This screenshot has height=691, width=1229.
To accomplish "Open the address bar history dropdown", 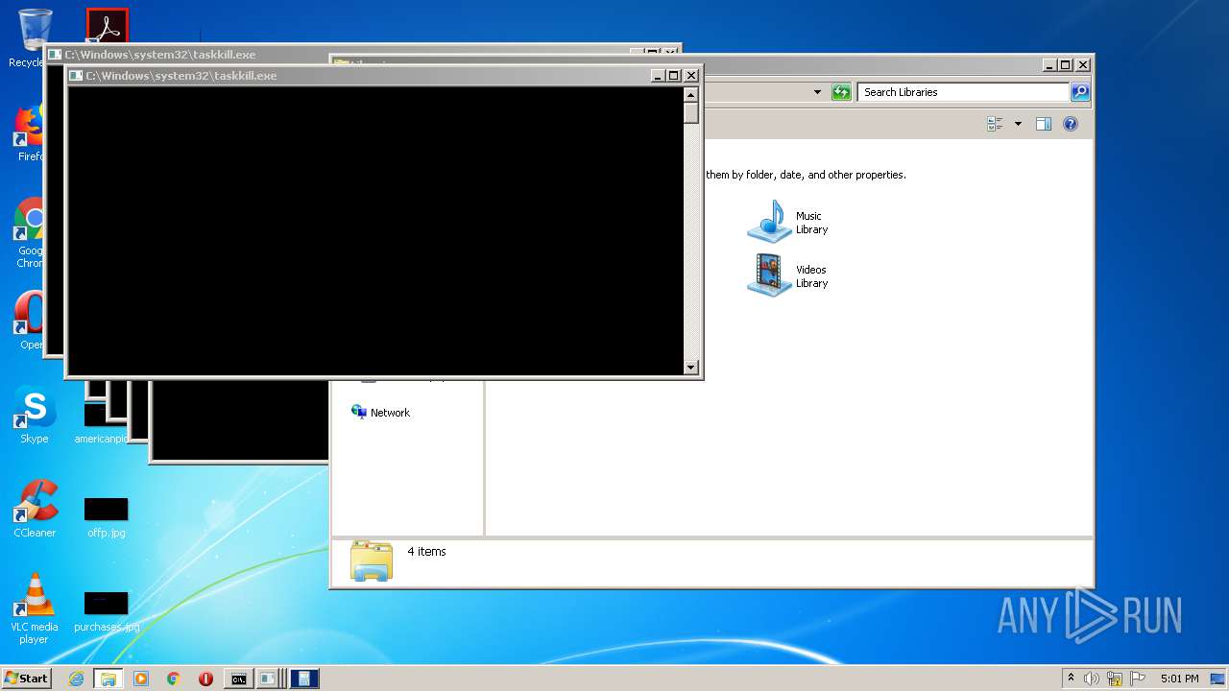I will 817,92.
